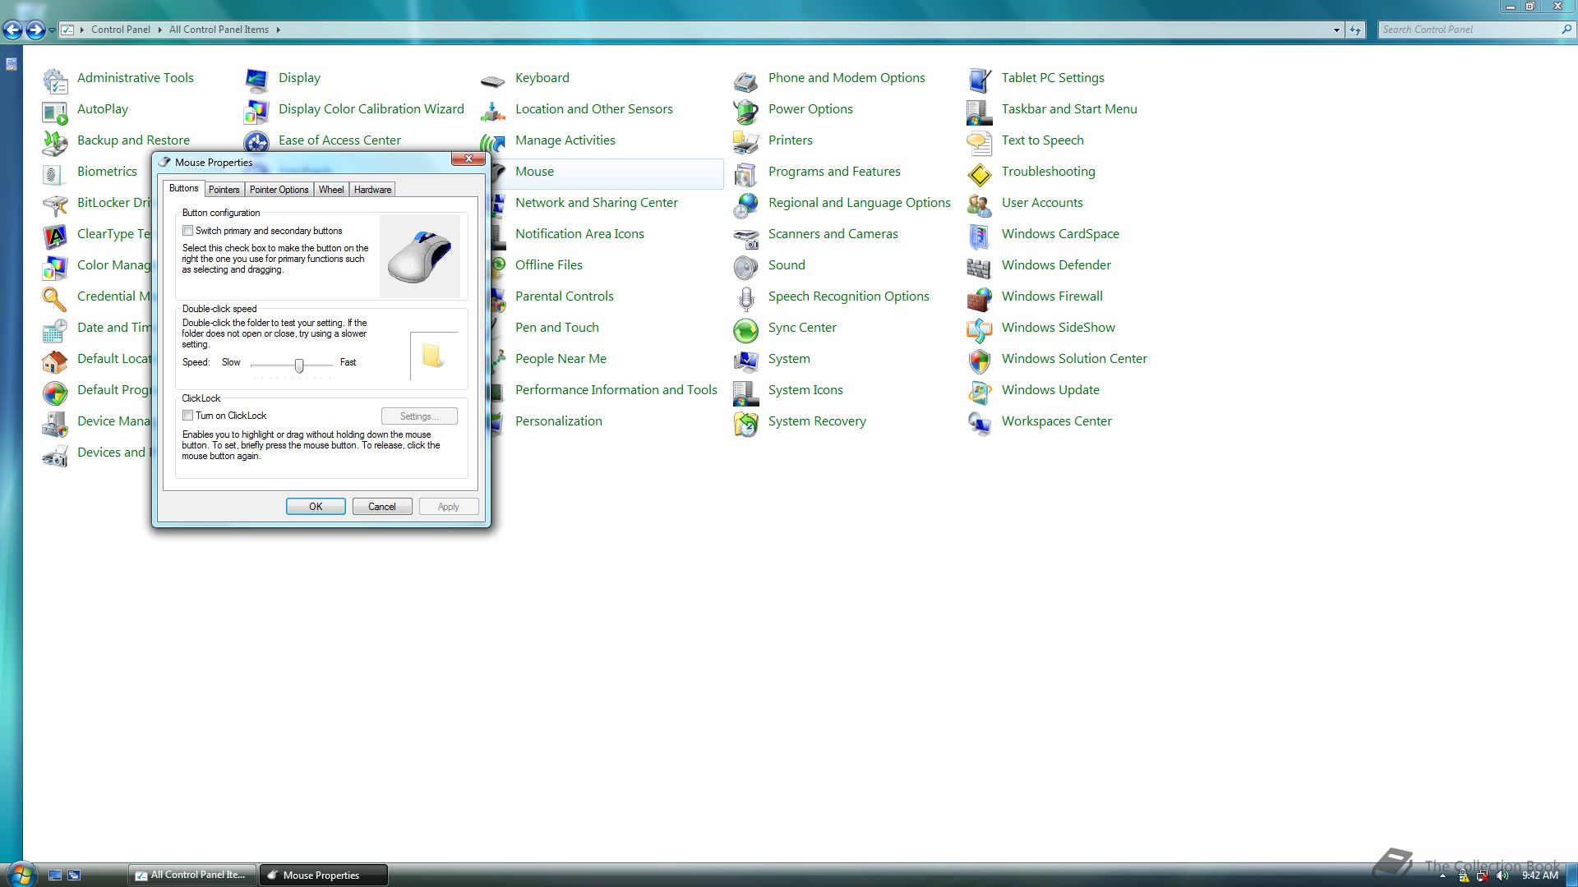
Task: Click the Forward arrow button
Action: click(35, 30)
